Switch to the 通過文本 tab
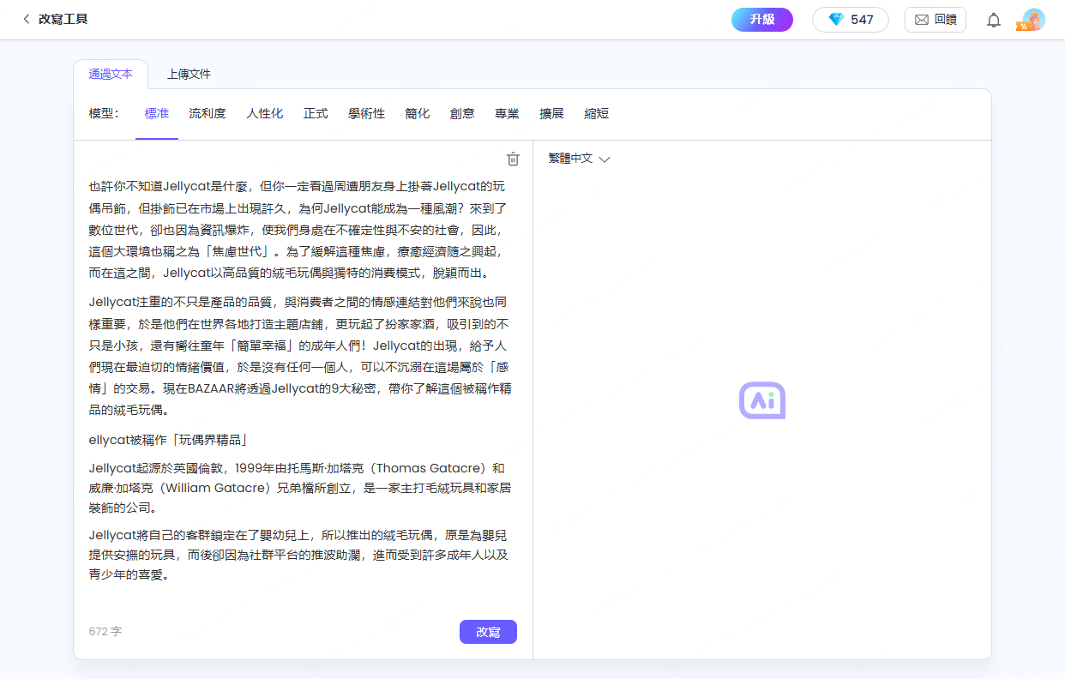The image size is (1065, 679). tap(111, 74)
